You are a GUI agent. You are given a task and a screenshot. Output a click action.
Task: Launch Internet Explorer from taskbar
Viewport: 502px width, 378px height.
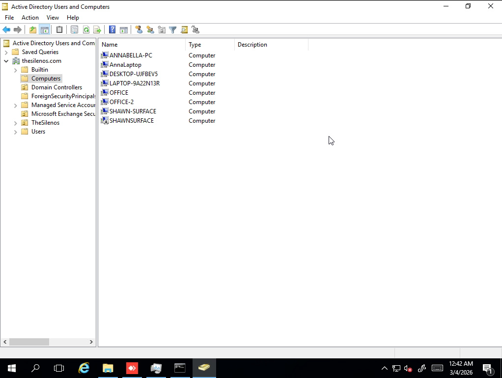click(84, 368)
